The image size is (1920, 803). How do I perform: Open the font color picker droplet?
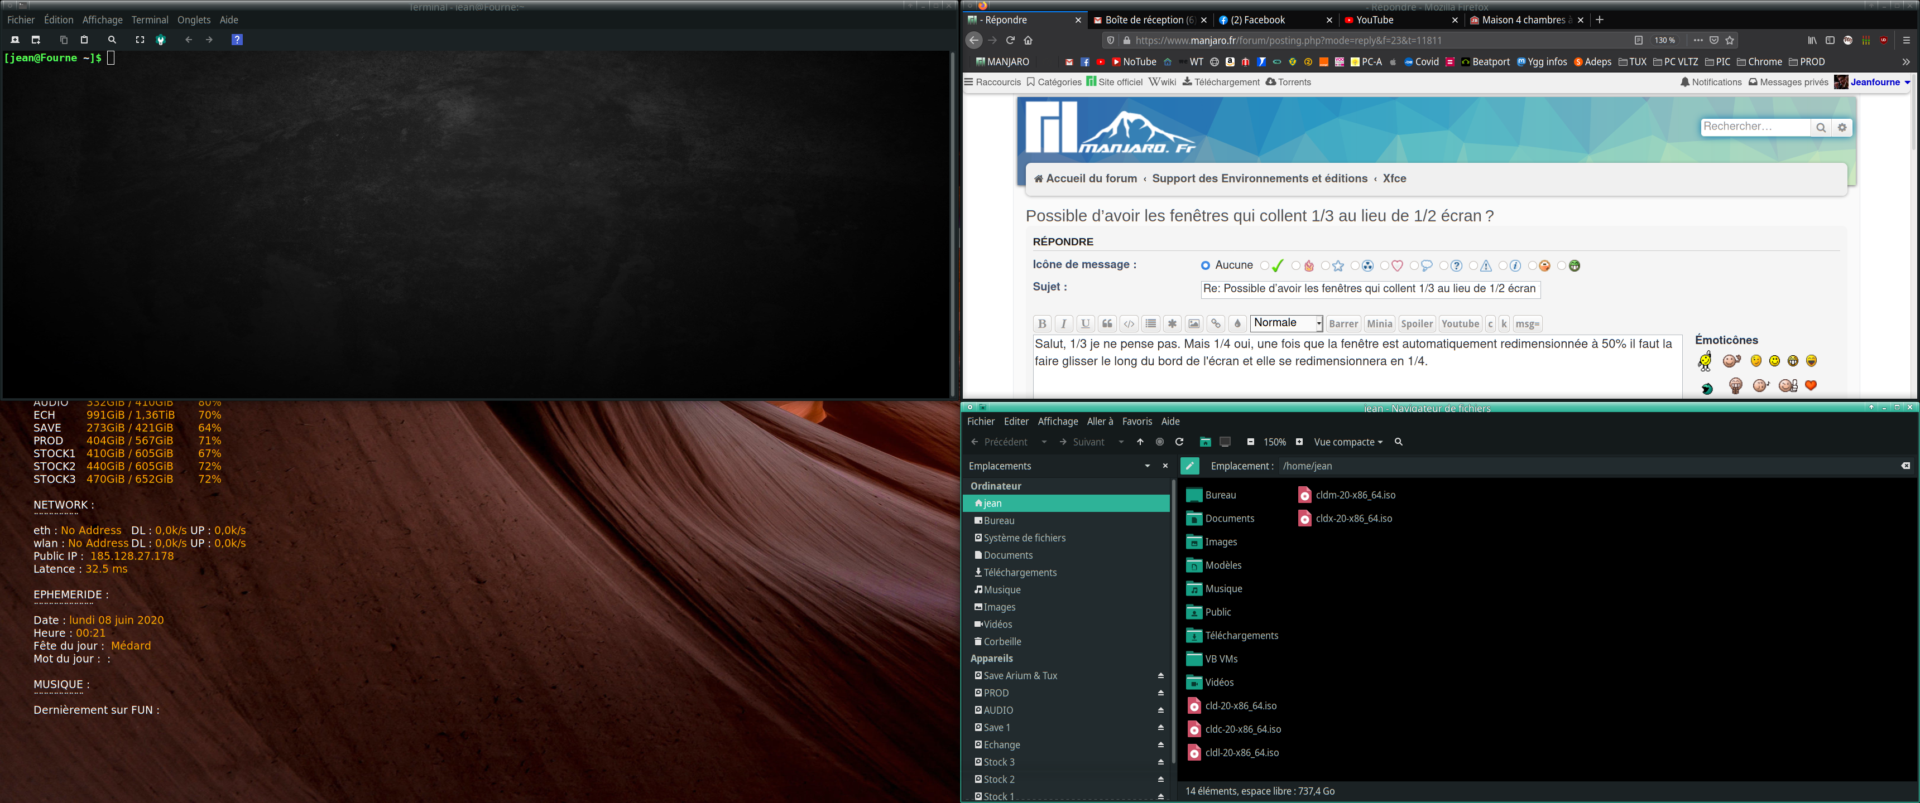click(1237, 324)
